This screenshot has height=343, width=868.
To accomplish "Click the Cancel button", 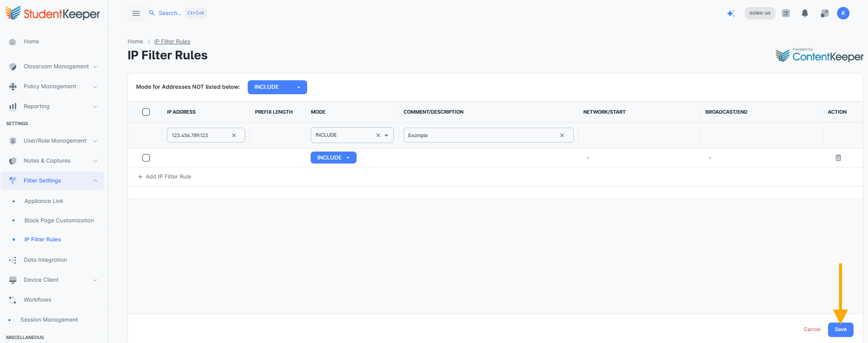I will [812, 330].
